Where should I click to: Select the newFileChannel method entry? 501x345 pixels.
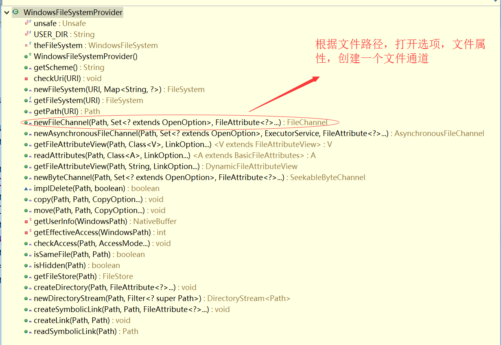tap(180, 123)
